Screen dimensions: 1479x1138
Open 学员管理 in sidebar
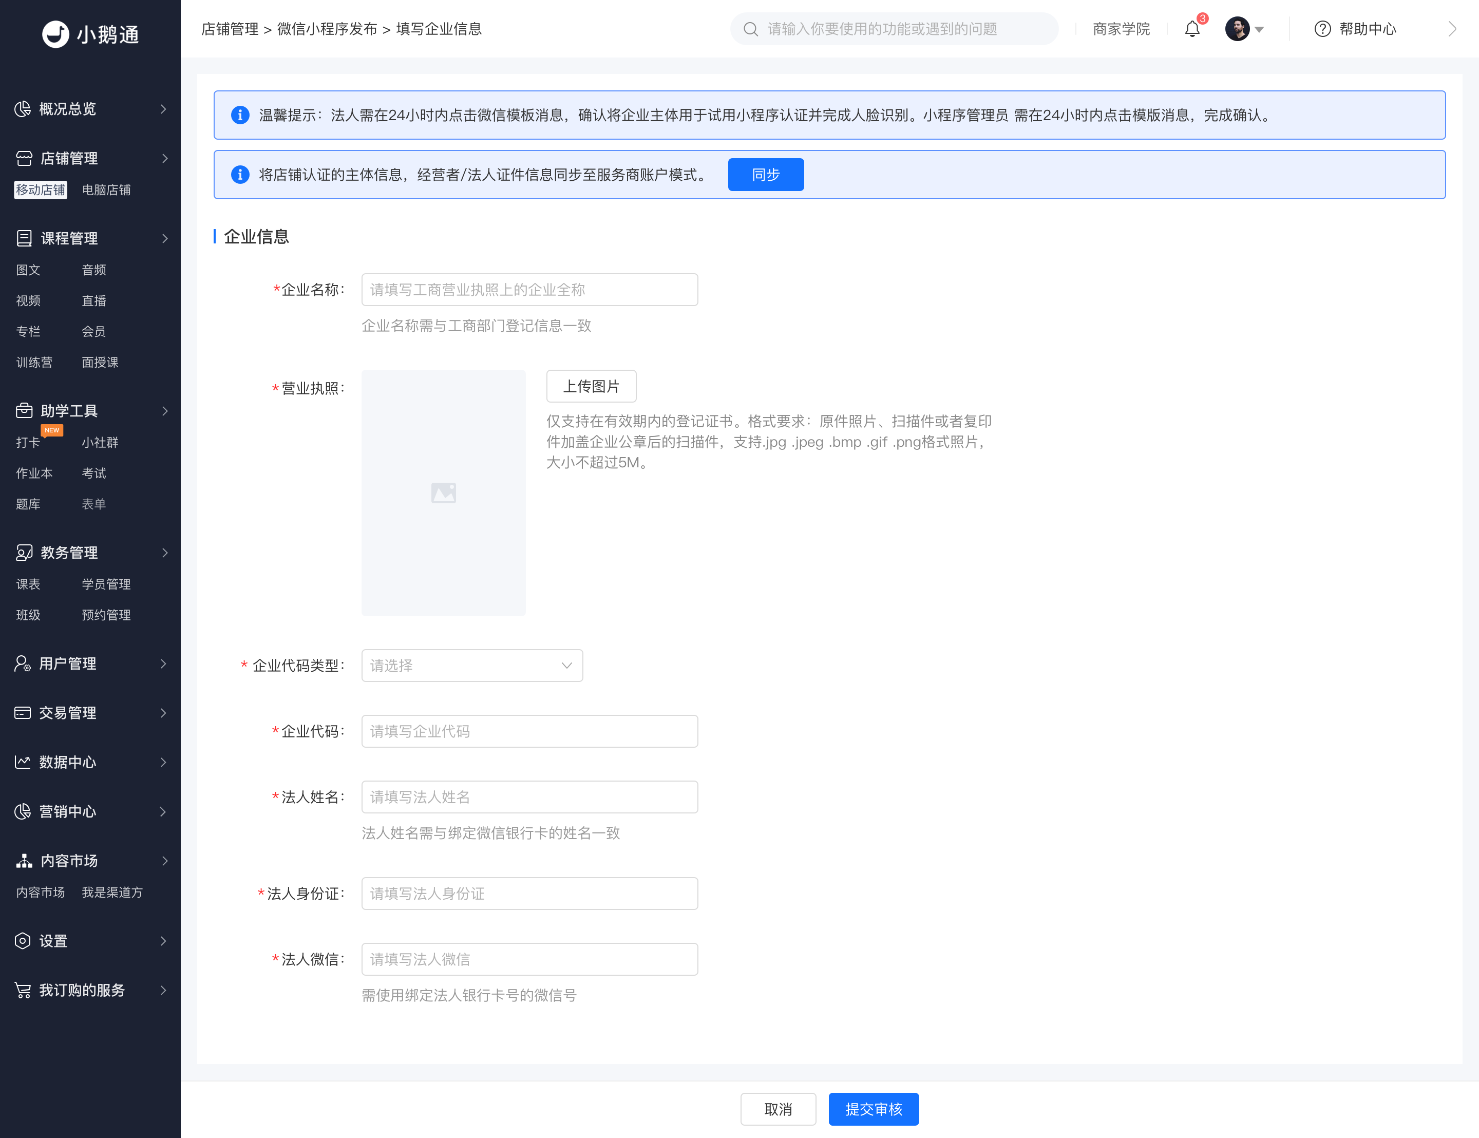106,584
